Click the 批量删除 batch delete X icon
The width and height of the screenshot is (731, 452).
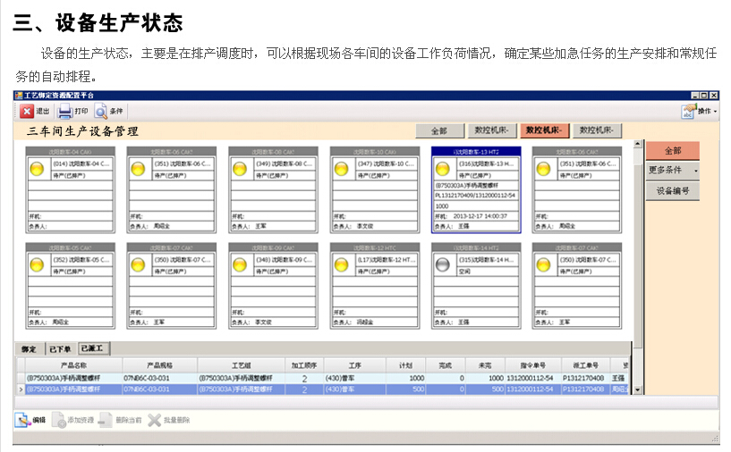(154, 420)
